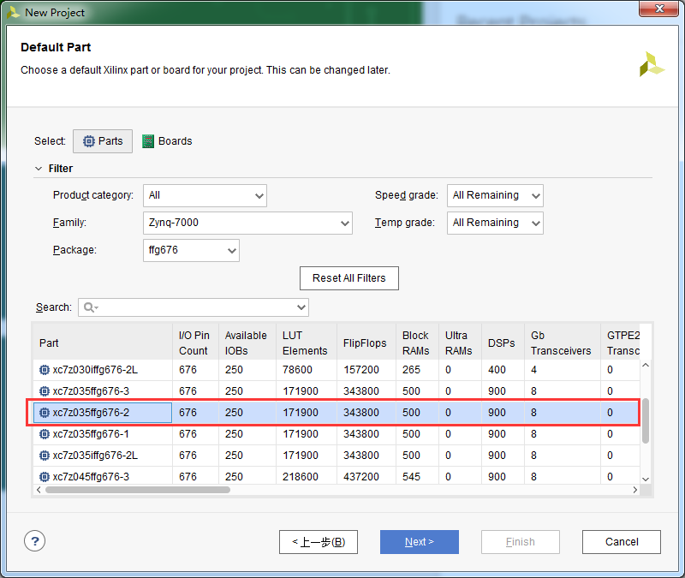
Task: Sort by GTPE2 Transceivers column header
Action: [620, 343]
